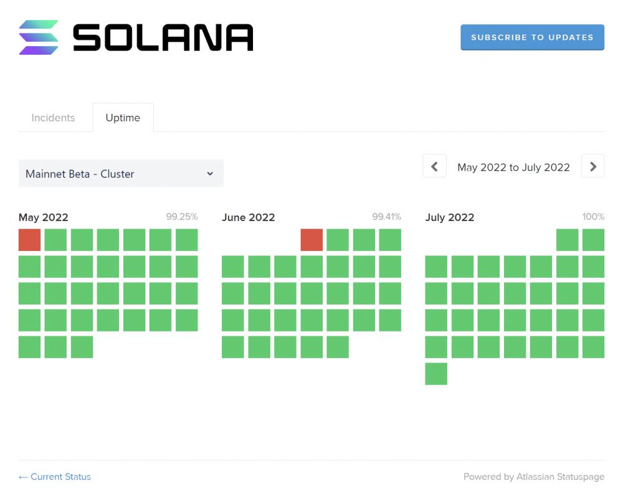Open the Mainnet Beta - Cluster dropdown
The height and width of the screenshot is (494, 623).
tap(121, 174)
